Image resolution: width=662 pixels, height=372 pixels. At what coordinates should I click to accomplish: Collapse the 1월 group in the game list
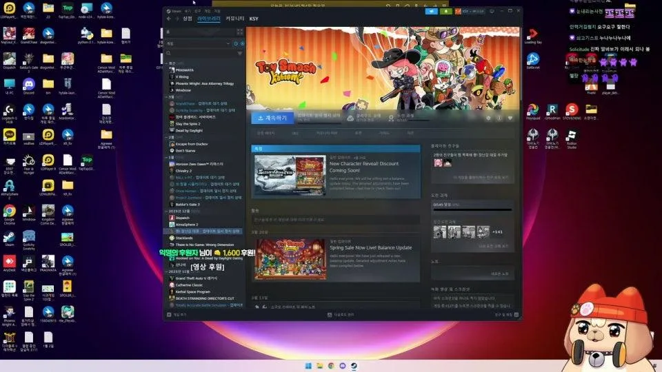[x=167, y=157]
